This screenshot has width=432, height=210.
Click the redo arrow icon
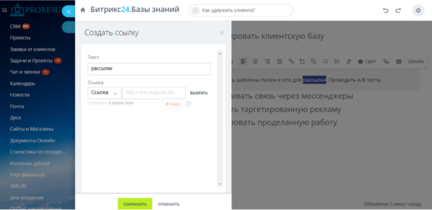point(398,11)
